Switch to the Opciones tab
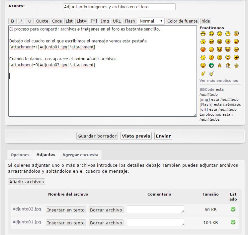Viewport: 248px width, 235px height. pyautogui.click(x=20, y=155)
